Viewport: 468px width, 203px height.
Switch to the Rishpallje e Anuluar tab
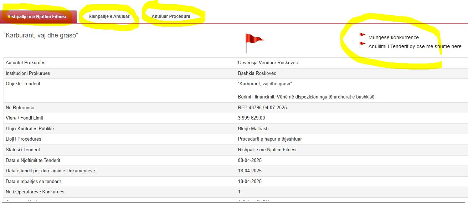(109, 16)
